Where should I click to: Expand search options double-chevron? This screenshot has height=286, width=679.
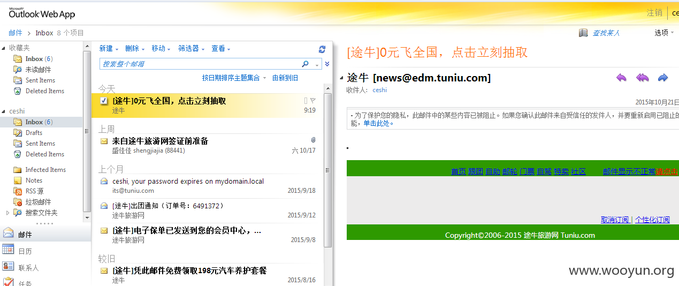click(x=327, y=64)
